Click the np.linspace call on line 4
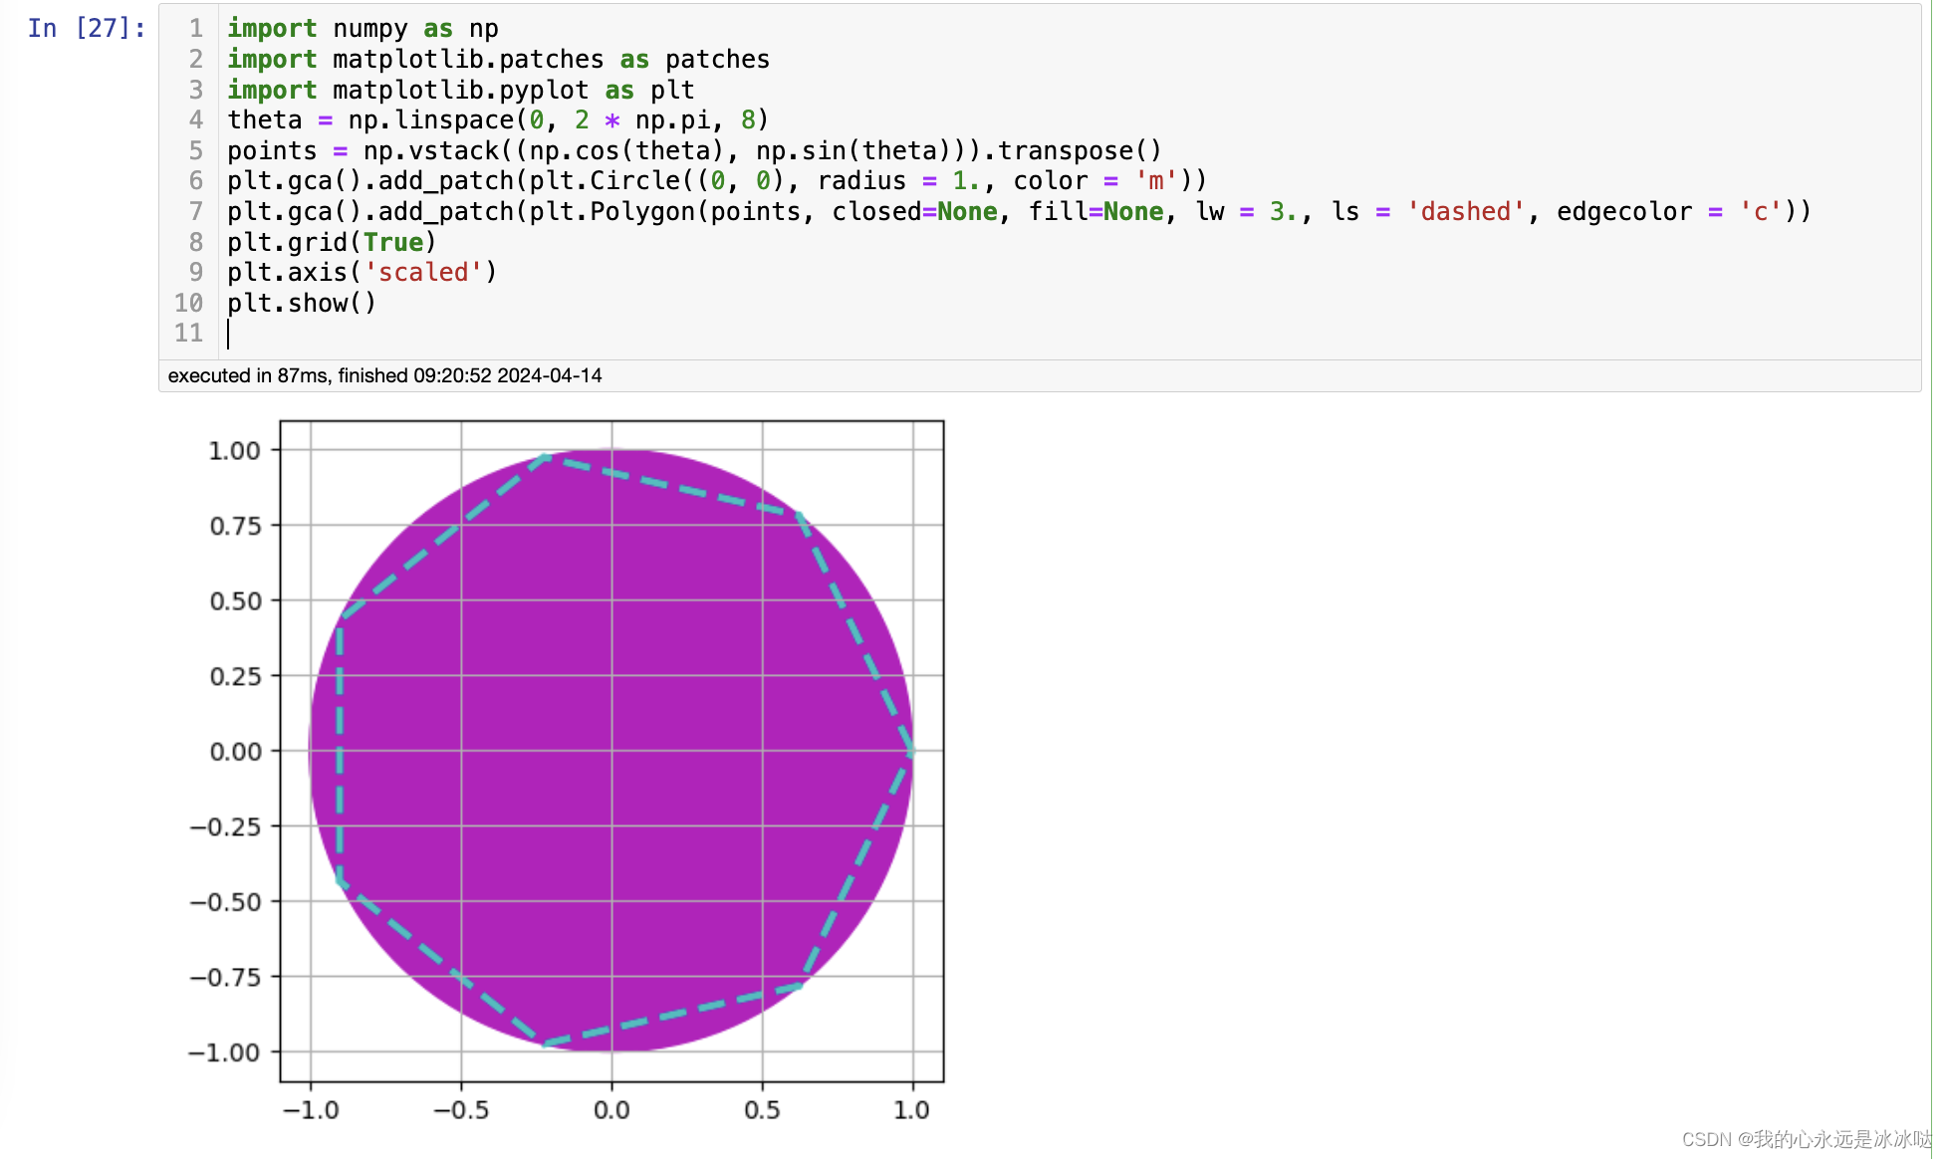 [430, 120]
